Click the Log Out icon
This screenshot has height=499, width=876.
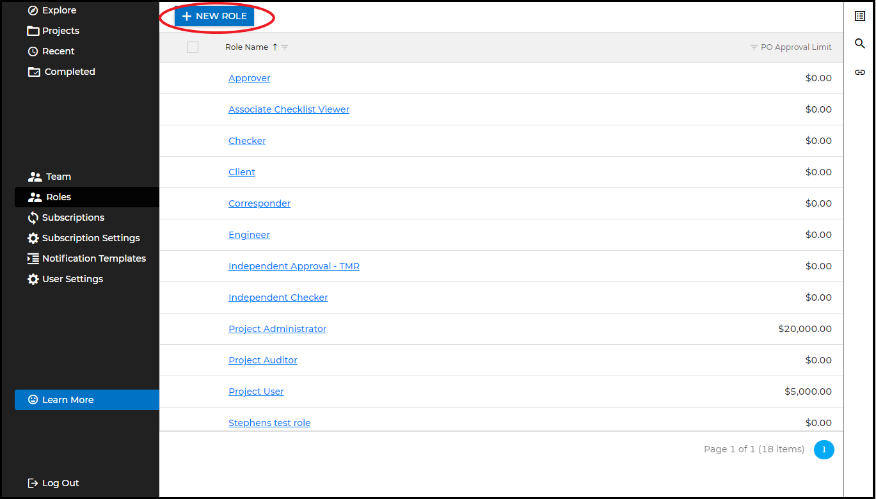click(x=33, y=483)
